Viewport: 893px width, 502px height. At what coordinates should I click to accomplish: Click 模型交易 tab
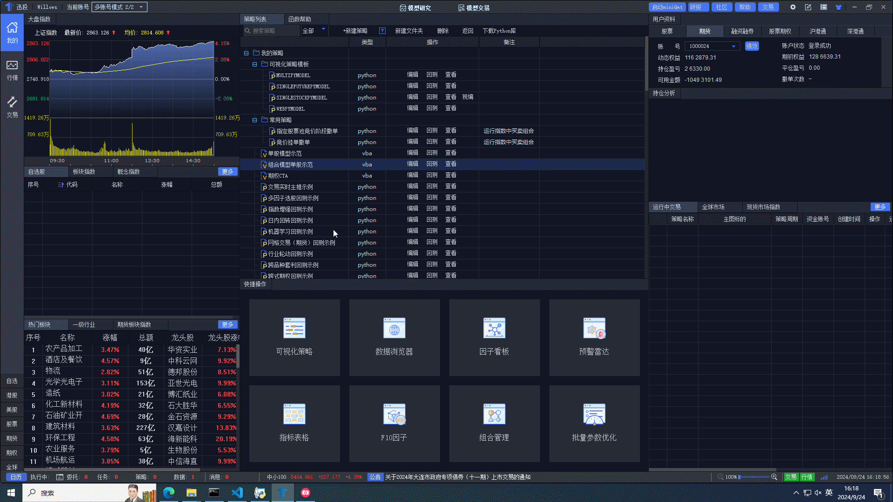click(475, 7)
